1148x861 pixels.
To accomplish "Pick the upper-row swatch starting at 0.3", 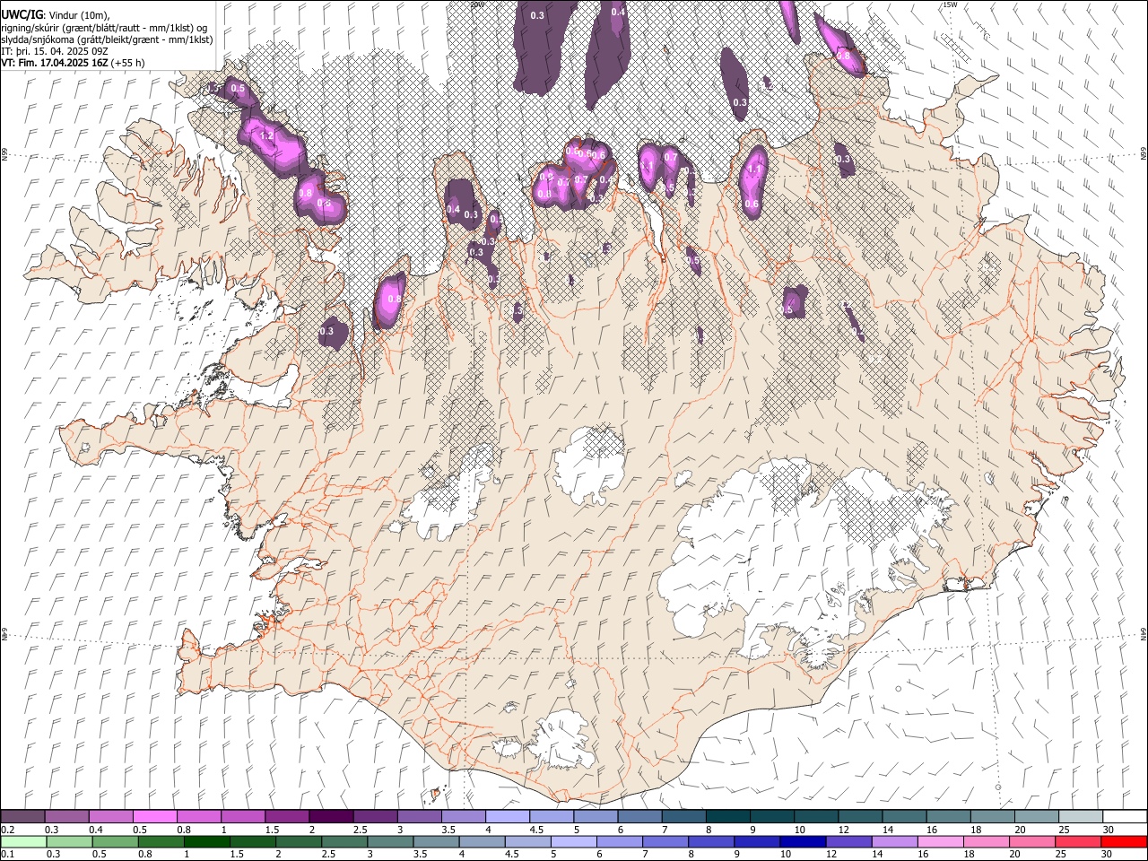I will click(67, 817).
